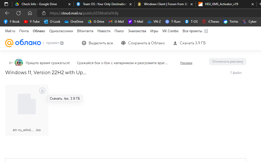Download all via Скачать 3.9 ГБ
The height and width of the screenshot is (162, 261).
pyautogui.click(x=189, y=43)
